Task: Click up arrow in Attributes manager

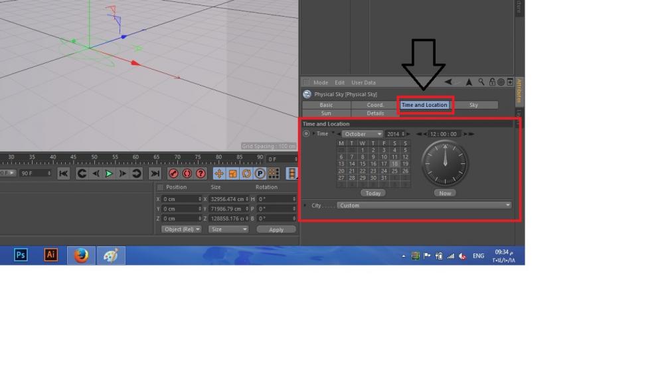Action: pos(469,82)
